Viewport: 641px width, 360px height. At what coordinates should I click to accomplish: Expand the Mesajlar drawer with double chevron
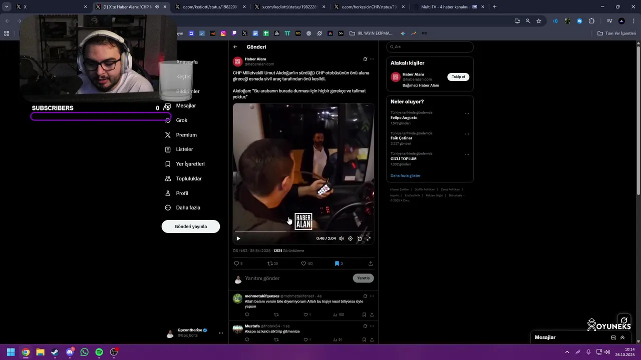tap(622, 337)
